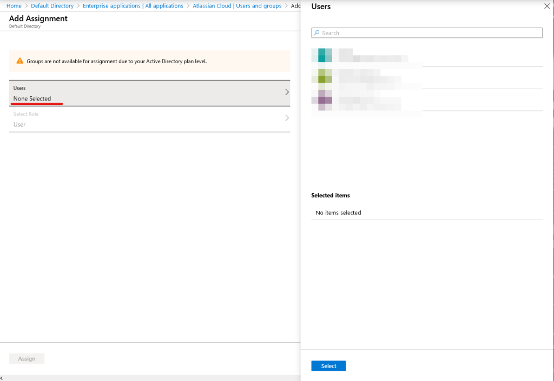The image size is (554, 381).
Task: Click the No items selected row
Action: coord(426,213)
